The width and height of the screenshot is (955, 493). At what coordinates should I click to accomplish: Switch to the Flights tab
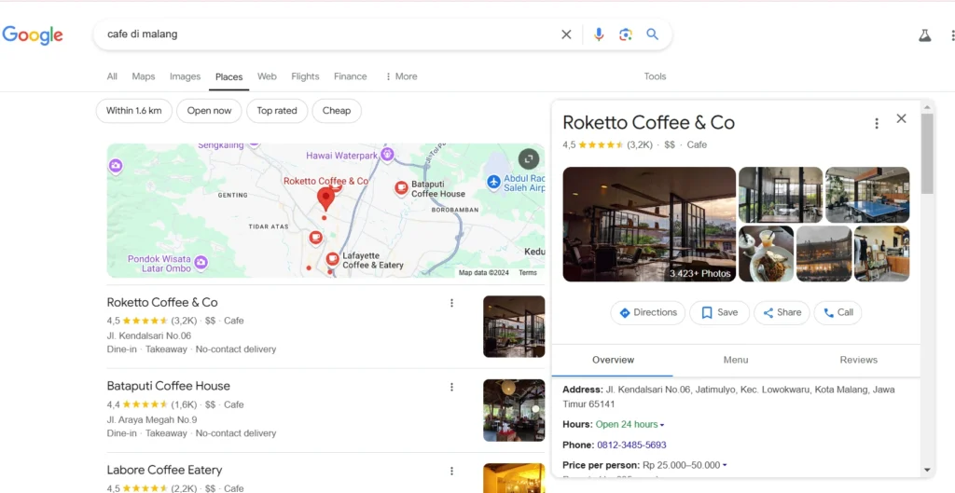coord(305,76)
